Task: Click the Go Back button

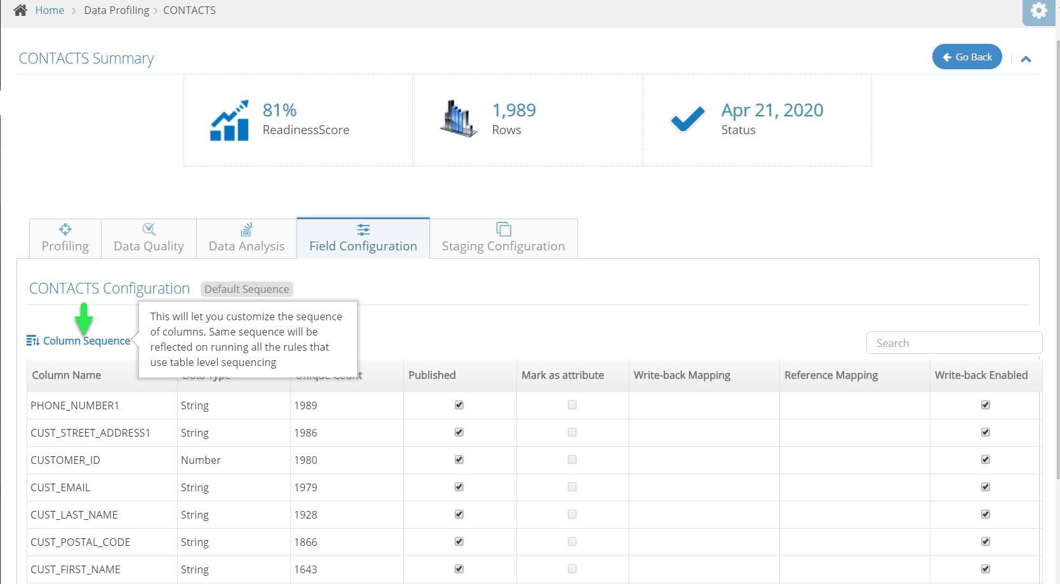Action: pyautogui.click(x=967, y=57)
